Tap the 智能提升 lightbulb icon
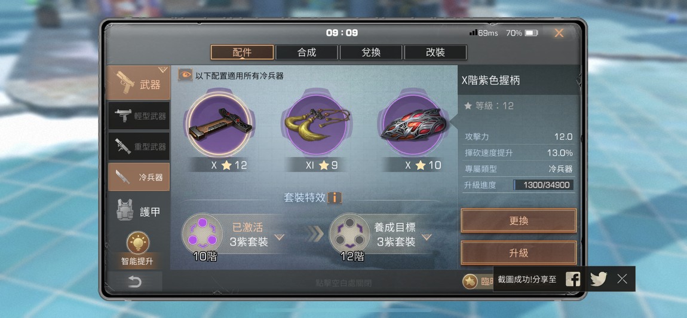 tap(138, 243)
